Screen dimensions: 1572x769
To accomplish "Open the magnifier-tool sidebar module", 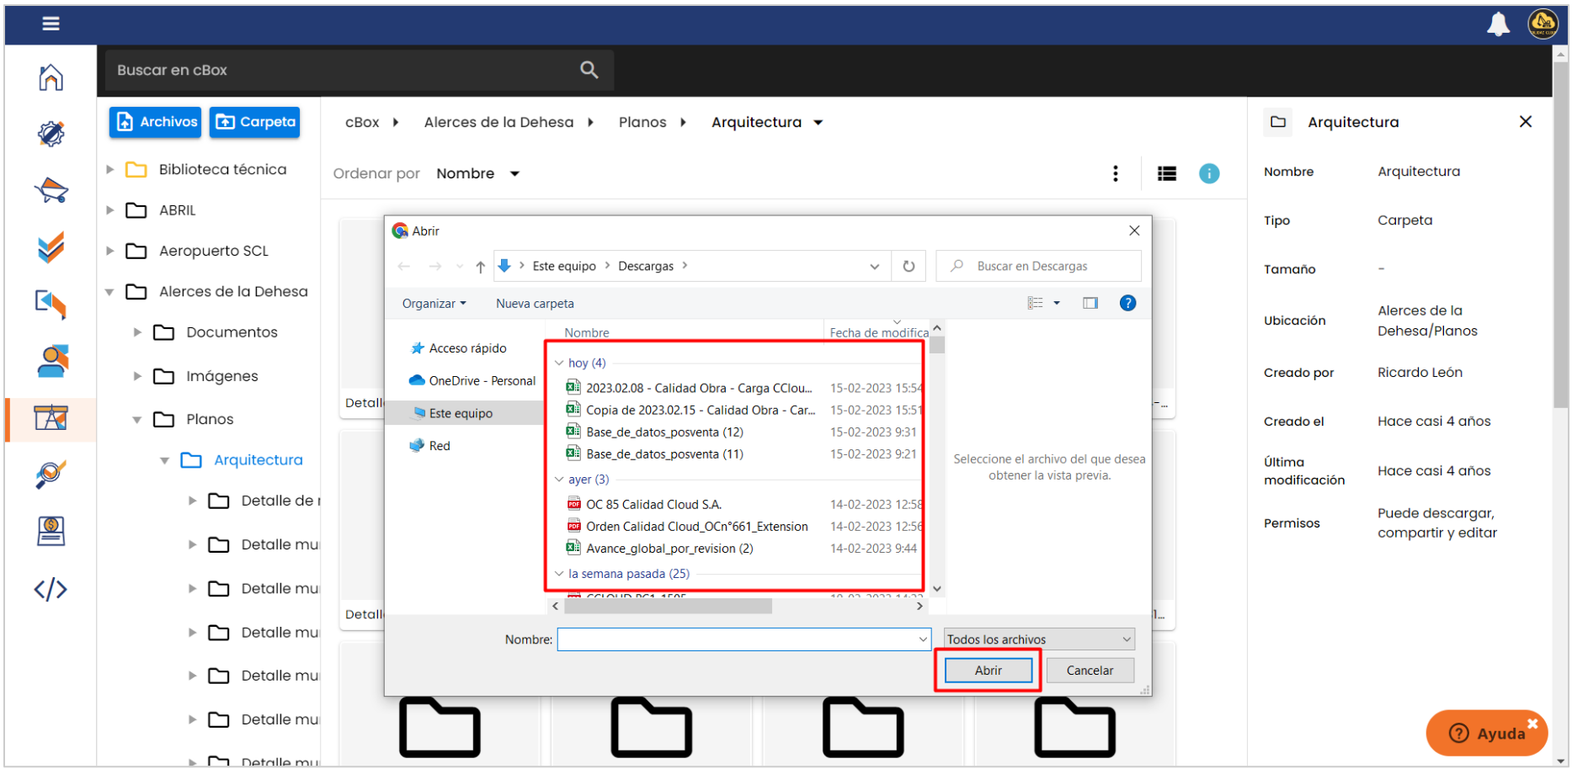I will pyautogui.click(x=51, y=475).
